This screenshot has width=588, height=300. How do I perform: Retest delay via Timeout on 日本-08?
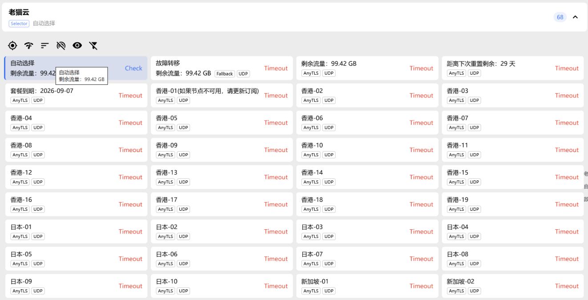click(567, 259)
